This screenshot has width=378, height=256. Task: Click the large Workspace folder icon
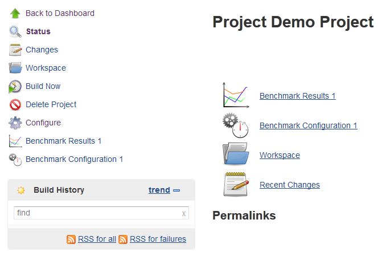(x=236, y=155)
